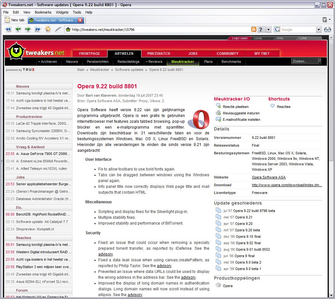Click the New tab page icon
335x299 pixels.
[7, 20]
